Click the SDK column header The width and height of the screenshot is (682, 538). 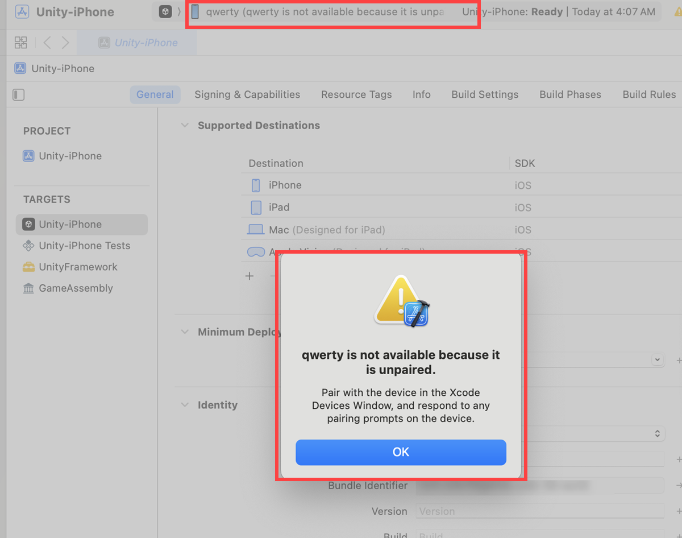click(x=525, y=163)
